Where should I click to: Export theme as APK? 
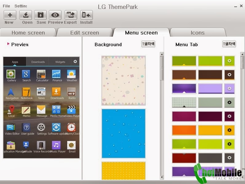pyautogui.click(x=71, y=15)
